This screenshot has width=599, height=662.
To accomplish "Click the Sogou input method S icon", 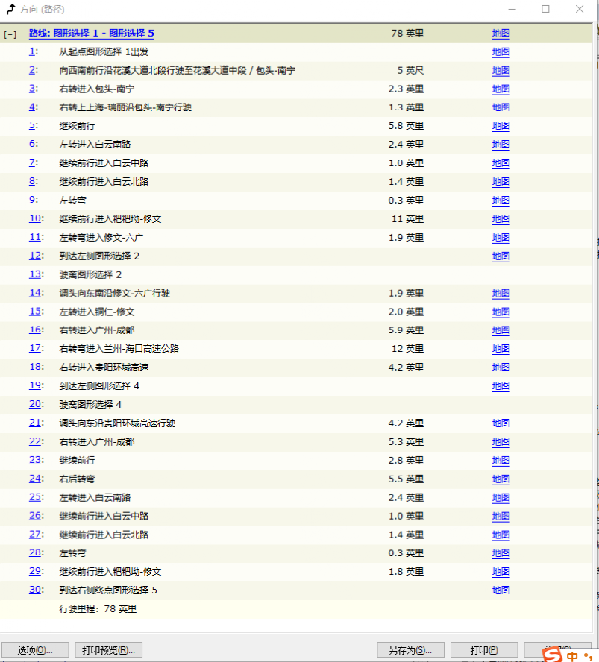I will 553,654.
